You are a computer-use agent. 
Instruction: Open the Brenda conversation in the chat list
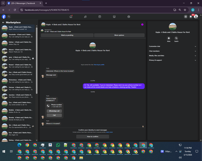pyautogui.click(x=18, y=119)
